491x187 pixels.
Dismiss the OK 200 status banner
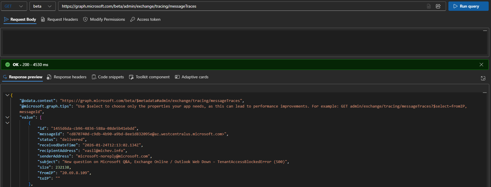point(481,65)
